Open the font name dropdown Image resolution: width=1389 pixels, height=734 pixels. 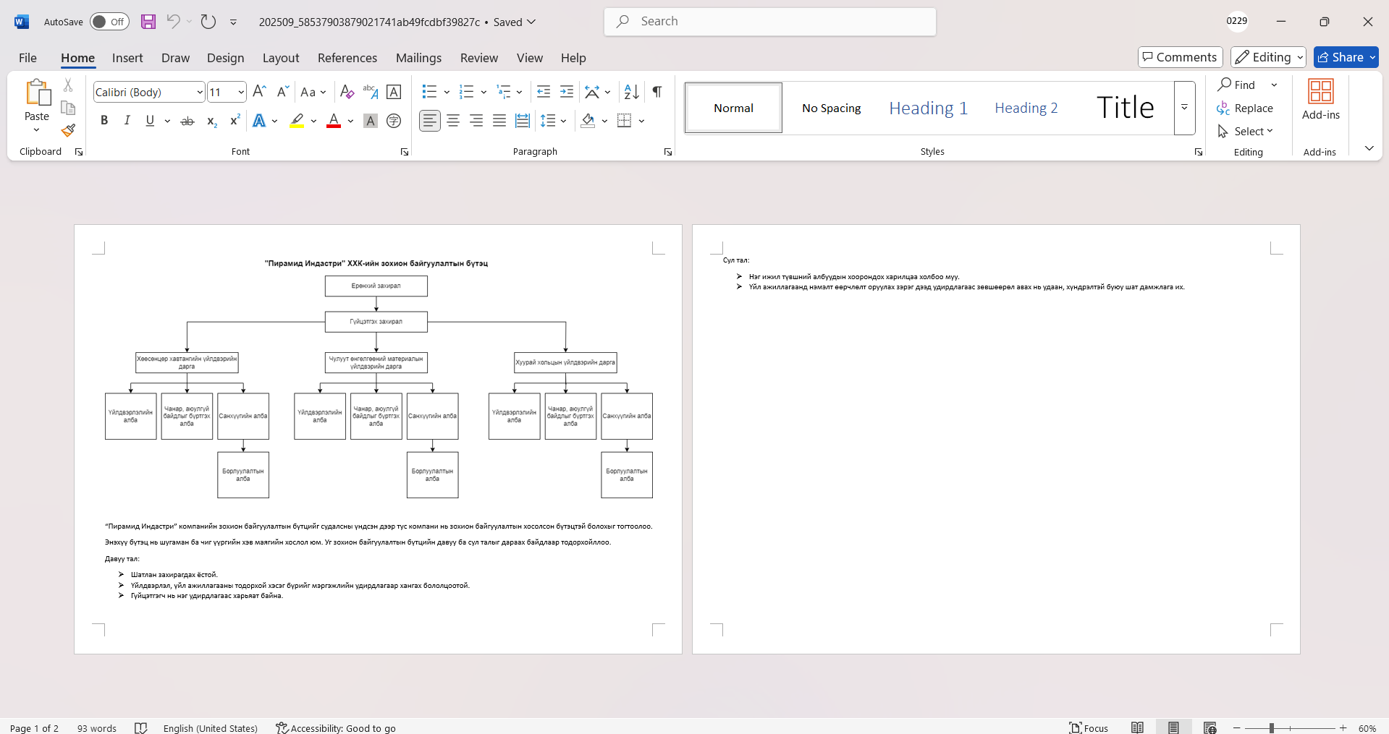pos(200,93)
